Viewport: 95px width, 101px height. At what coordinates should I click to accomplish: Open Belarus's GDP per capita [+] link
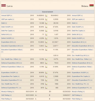coord(78,19)
